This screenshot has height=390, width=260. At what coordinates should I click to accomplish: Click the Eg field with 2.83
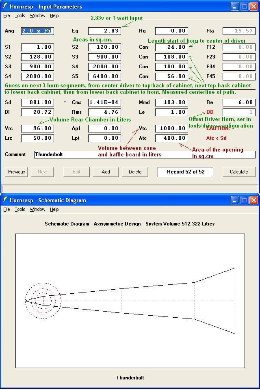(104, 31)
